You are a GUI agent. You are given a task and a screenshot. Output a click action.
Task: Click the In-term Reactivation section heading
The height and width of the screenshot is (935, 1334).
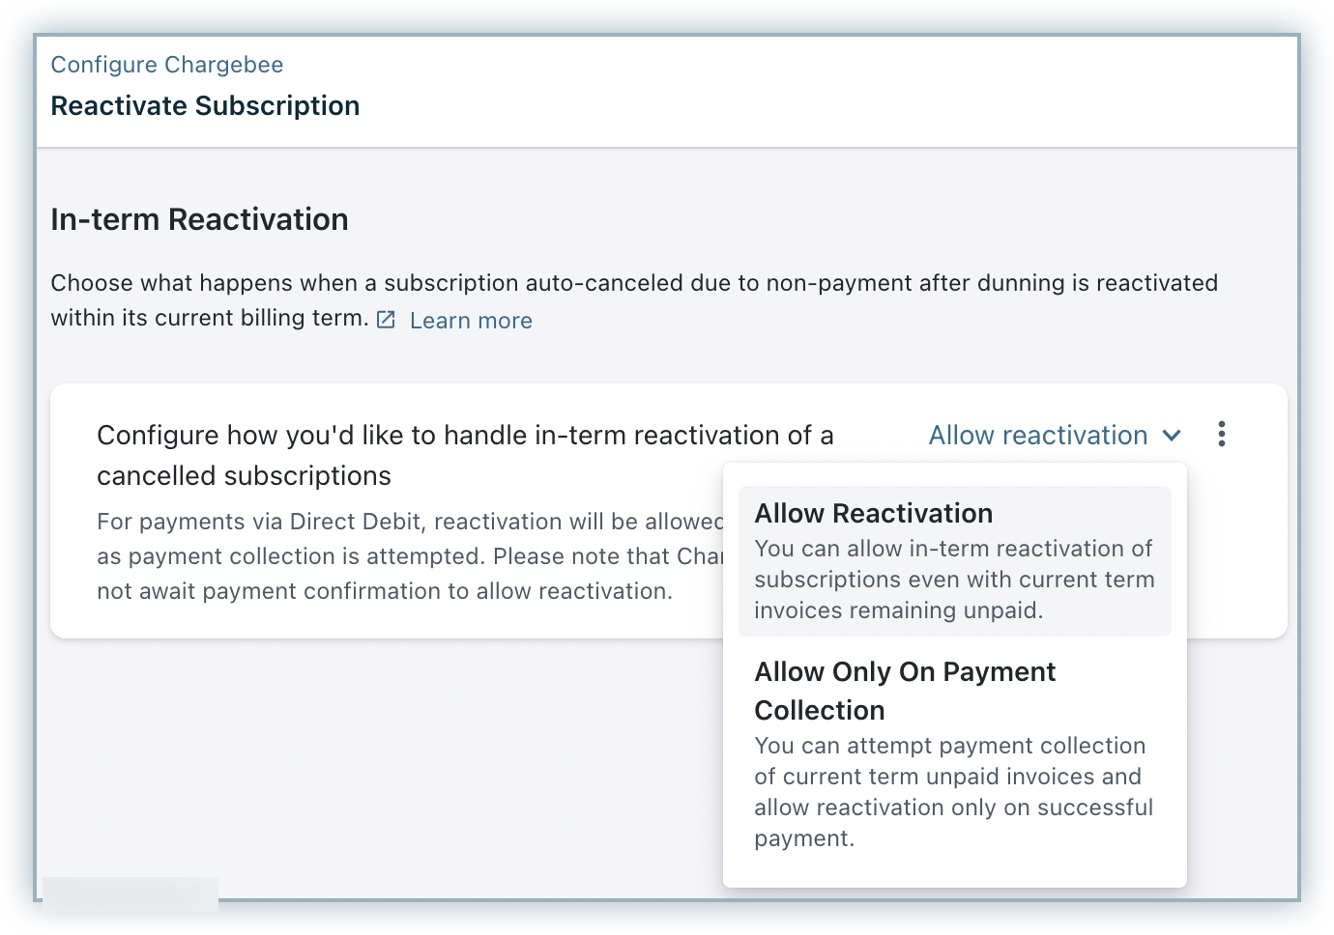[199, 220]
